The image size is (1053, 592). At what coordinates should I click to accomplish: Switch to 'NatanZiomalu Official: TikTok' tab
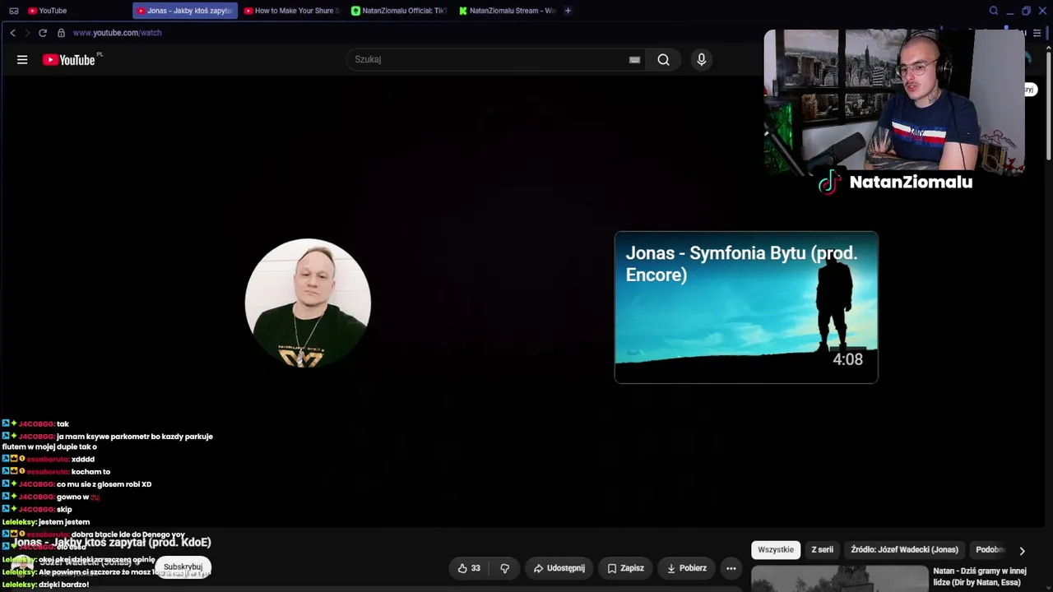coord(399,11)
